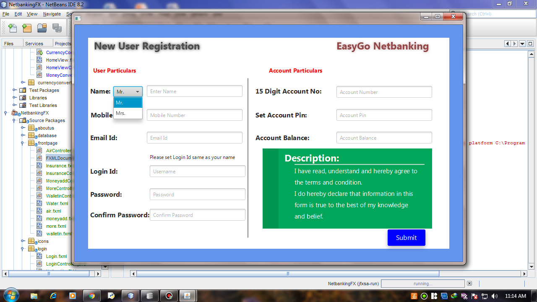Select air.fxml in project tree
The image size is (537, 302).
[54, 211]
